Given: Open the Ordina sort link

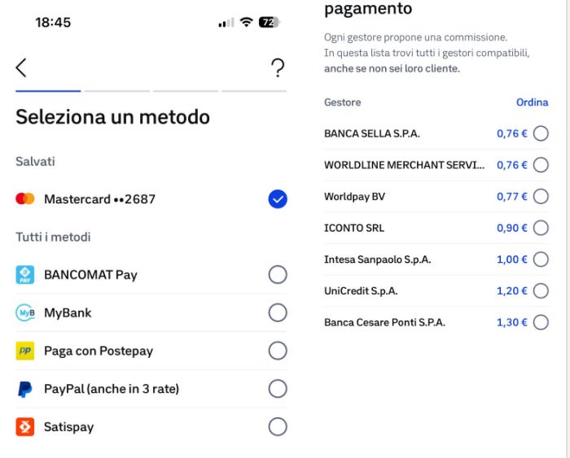Looking at the screenshot, I should tap(533, 103).
